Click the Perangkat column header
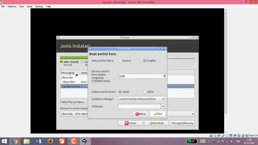Screen dimensions: 258x145 click(x=68, y=72)
